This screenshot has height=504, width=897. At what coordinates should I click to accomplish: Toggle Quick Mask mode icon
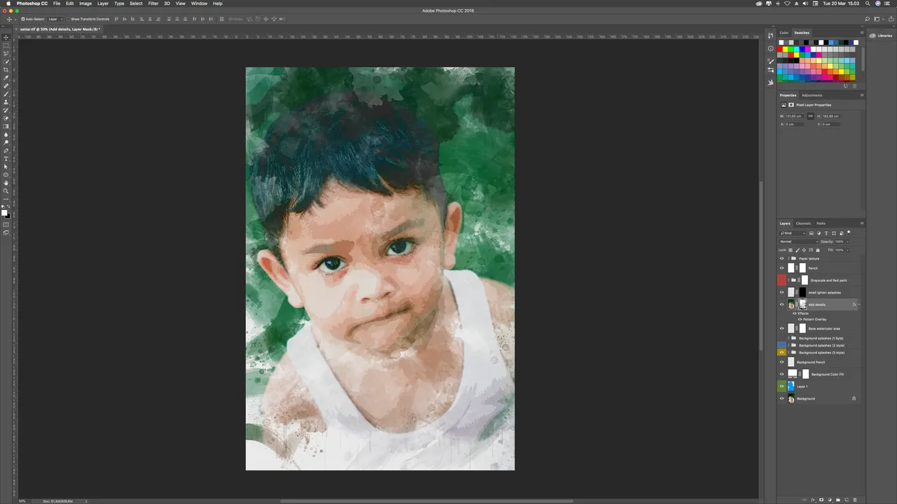pos(6,225)
